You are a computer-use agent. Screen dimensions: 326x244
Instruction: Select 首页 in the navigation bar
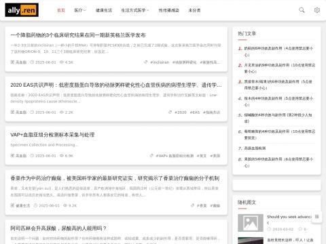61,10
